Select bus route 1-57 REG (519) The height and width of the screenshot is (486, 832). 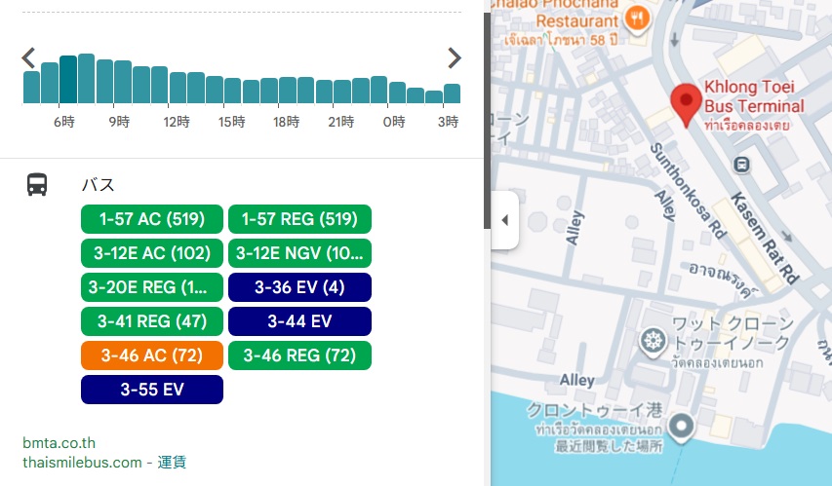pos(299,220)
